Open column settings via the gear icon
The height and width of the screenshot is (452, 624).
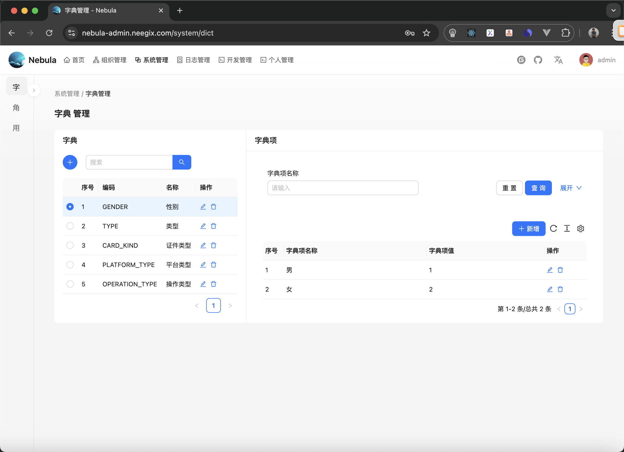pyautogui.click(x=581, y=229)
